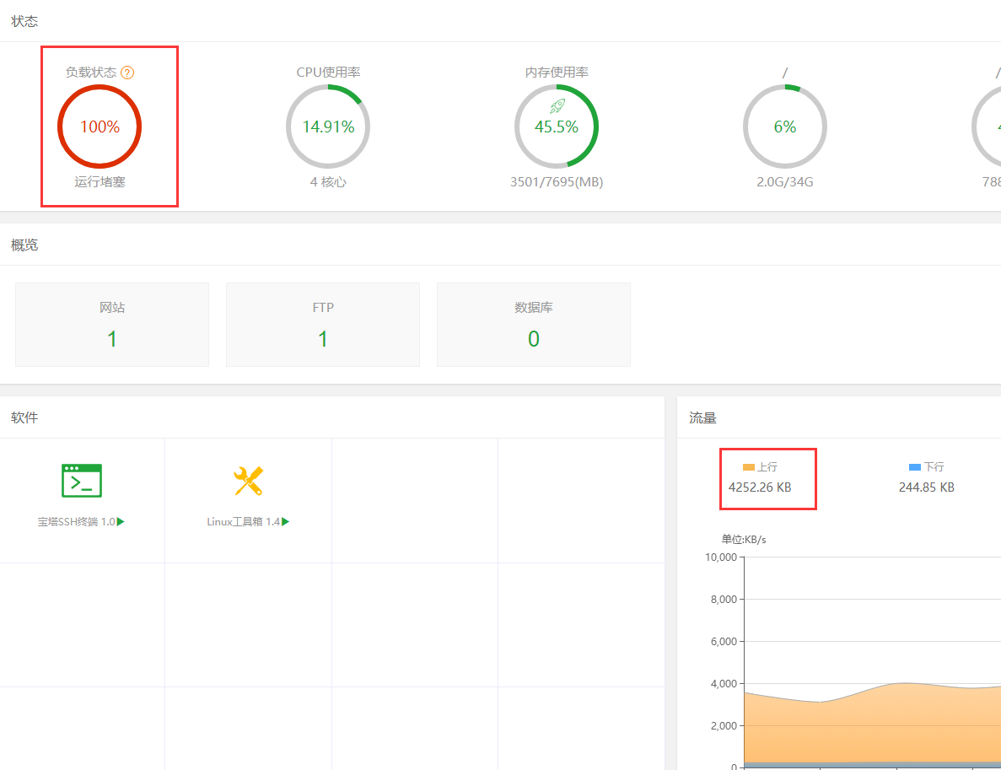The height and width of the screenshot is (770, 1001).
Task: Click the load status help question icon
Action: pyautogui.click(x=127, y=73)
